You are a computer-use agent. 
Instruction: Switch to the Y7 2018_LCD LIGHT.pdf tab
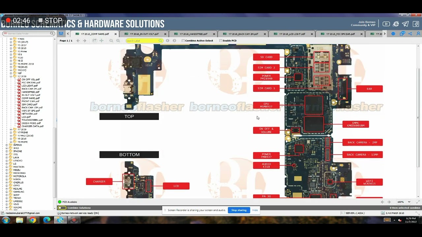pos(292,34)
